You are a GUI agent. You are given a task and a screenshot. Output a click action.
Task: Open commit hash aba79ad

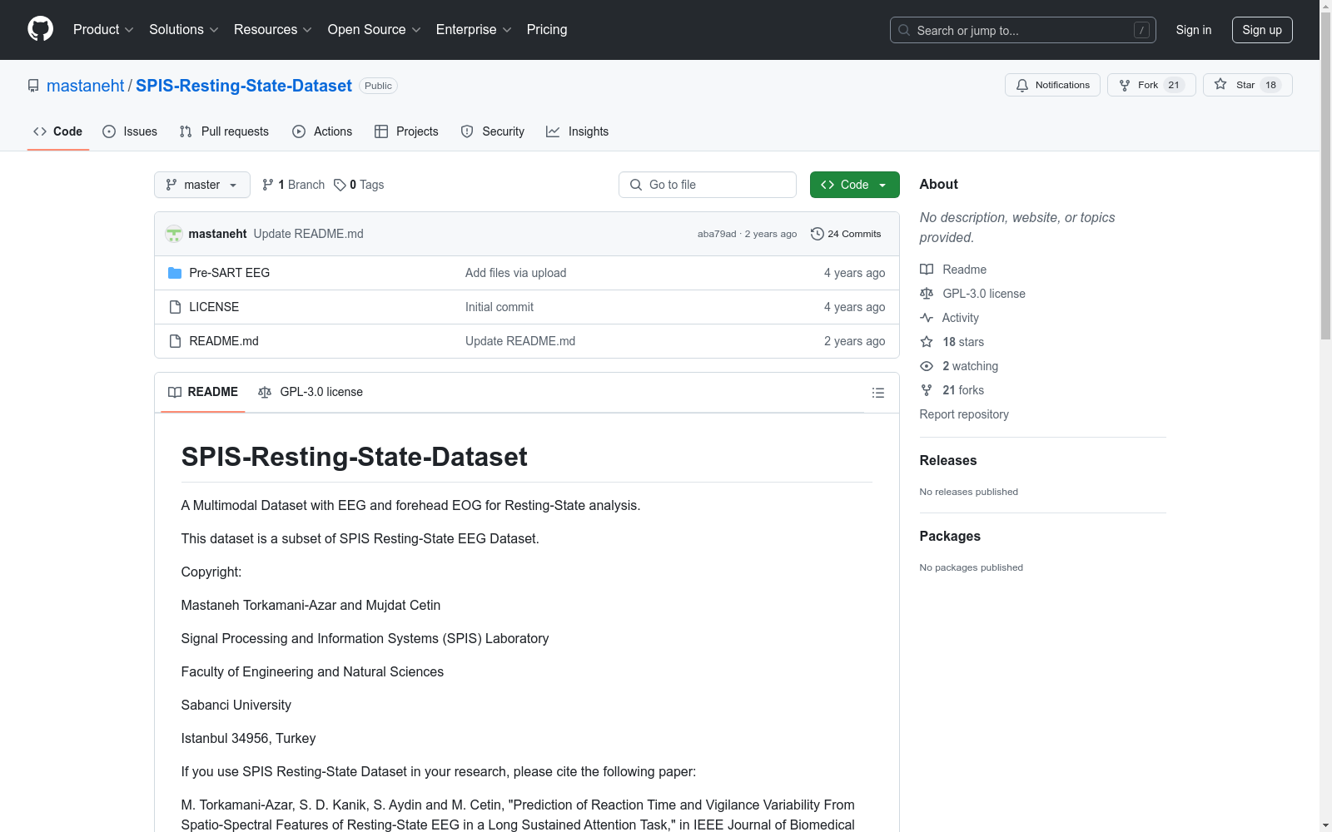click(717, 234)
